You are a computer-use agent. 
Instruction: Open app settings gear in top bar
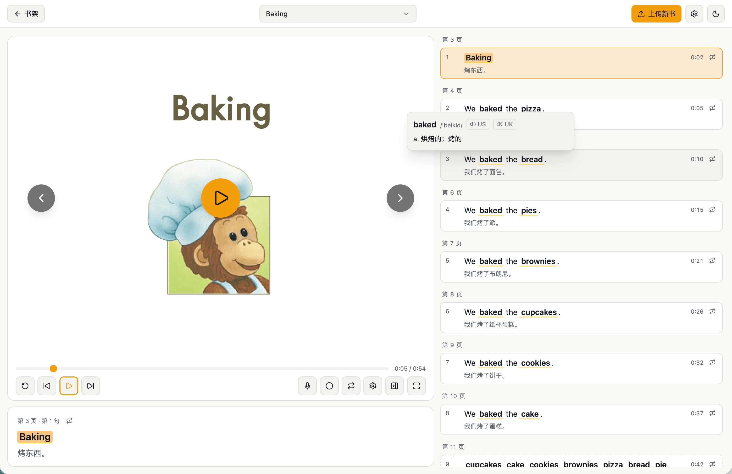(x=694, y=14)
